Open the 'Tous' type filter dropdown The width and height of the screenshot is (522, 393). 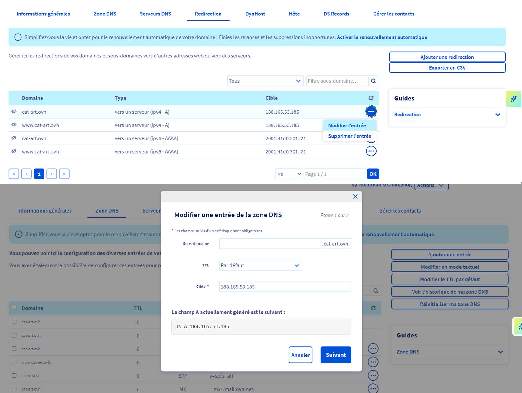265,81
